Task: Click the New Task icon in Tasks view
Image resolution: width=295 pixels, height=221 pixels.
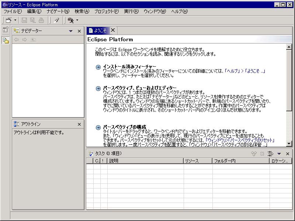Action: coord(254,154)
